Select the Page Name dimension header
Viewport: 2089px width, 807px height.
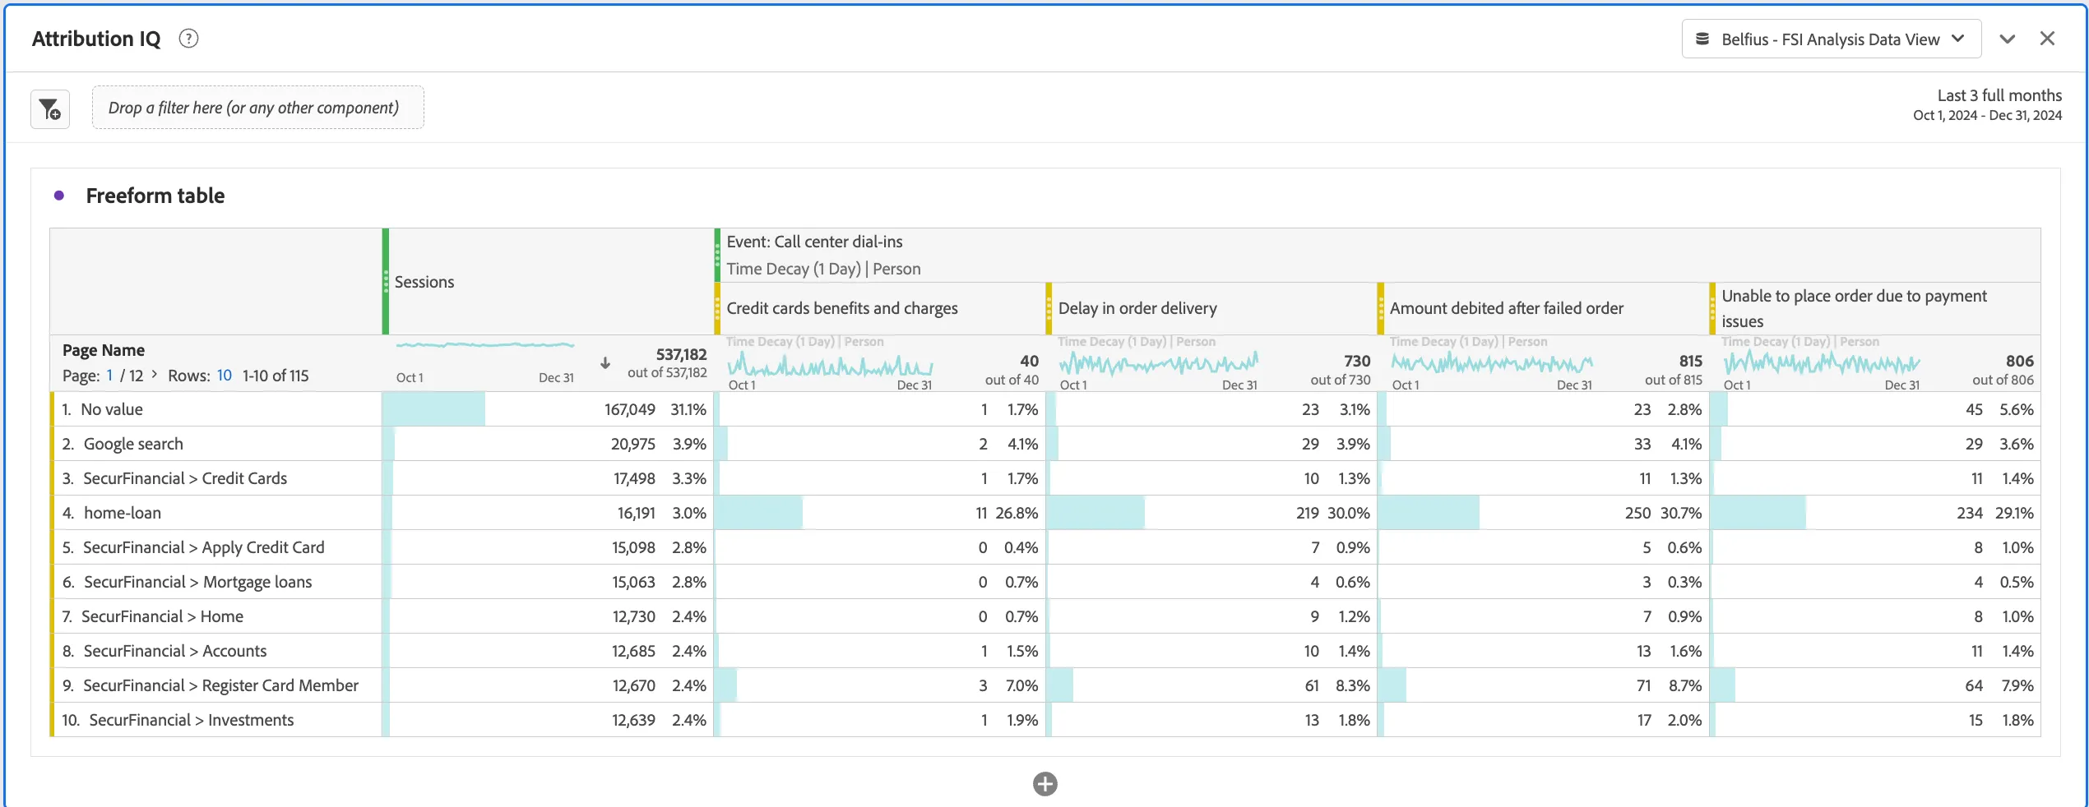tap(104, 350)
